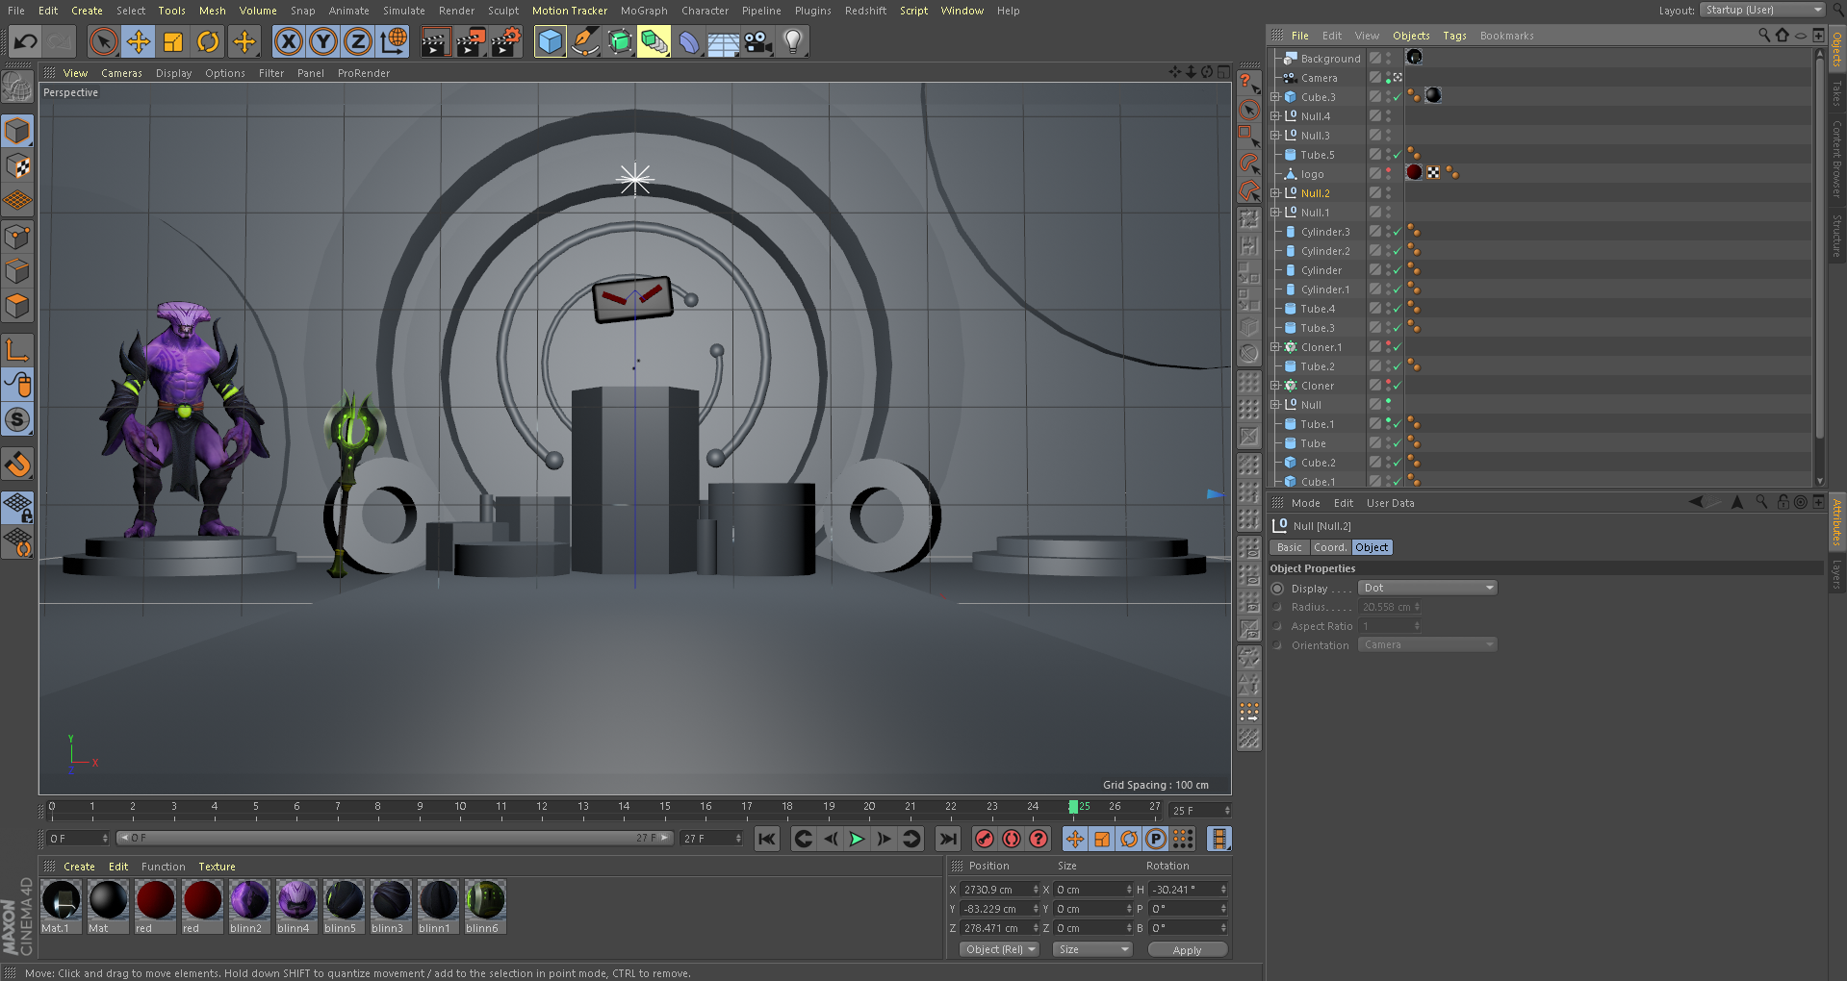Switch to the Coord. tab
Image resolution: width=1847 pixels, height=981 pixels.
click(1329, 547)
